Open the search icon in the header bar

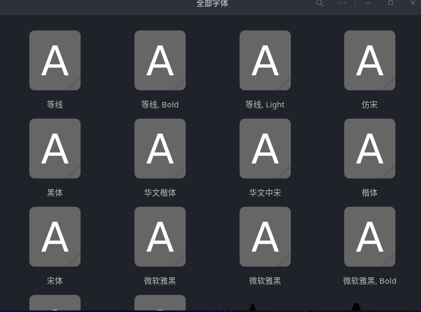pos(320,3)
